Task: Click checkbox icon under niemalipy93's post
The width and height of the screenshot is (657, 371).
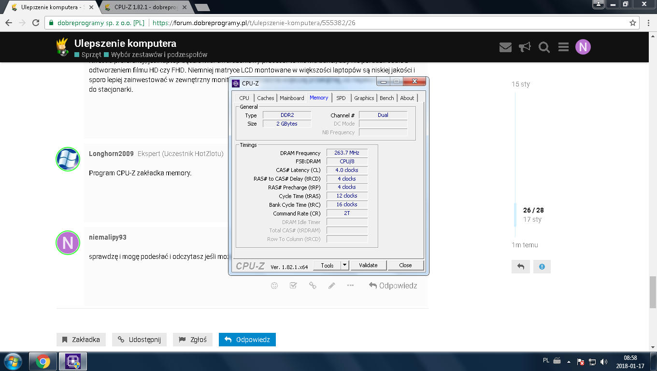Action: pyautogui.click(x=293, y=285)
